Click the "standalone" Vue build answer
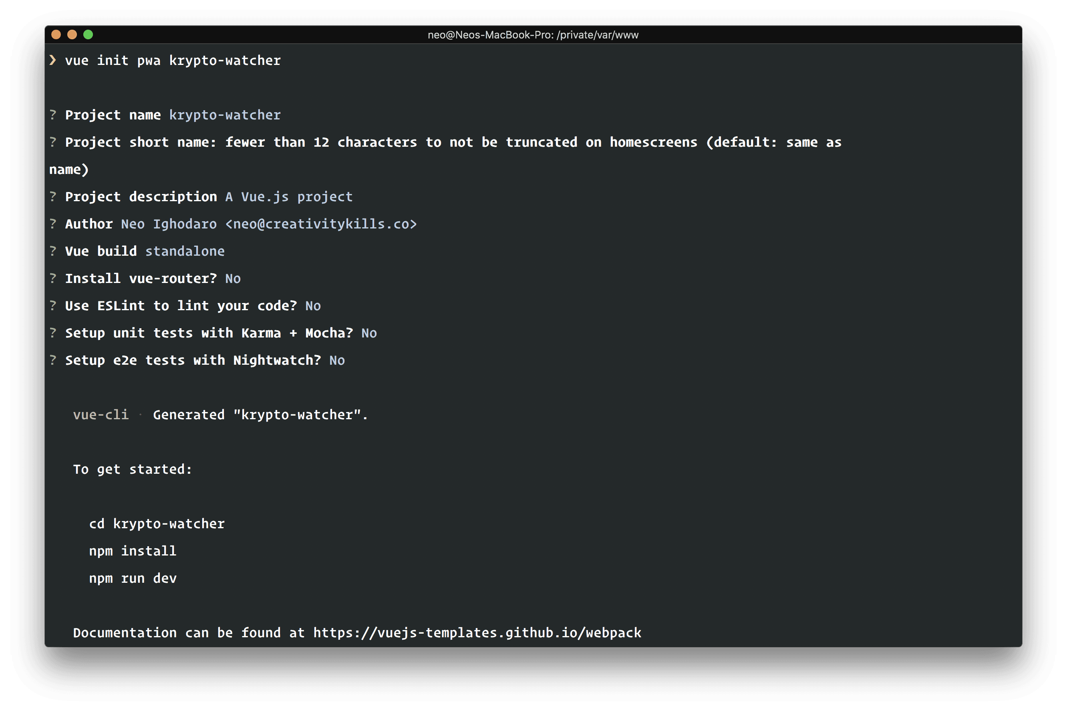 (x=185, y=251)
